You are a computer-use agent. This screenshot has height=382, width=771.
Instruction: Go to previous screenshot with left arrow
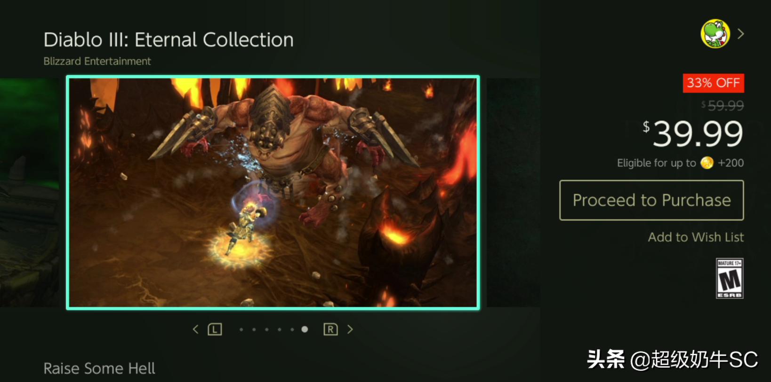tap(196, 329)
